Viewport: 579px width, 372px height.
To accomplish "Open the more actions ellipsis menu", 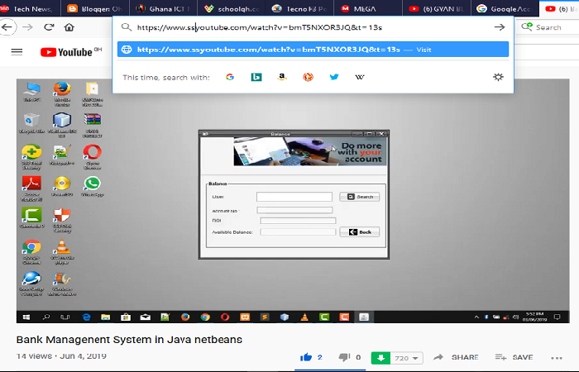I will point(556,357).
